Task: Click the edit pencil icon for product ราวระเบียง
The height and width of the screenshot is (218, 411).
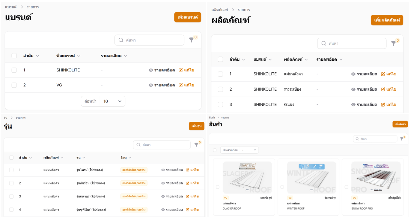Action: (383, 89)
